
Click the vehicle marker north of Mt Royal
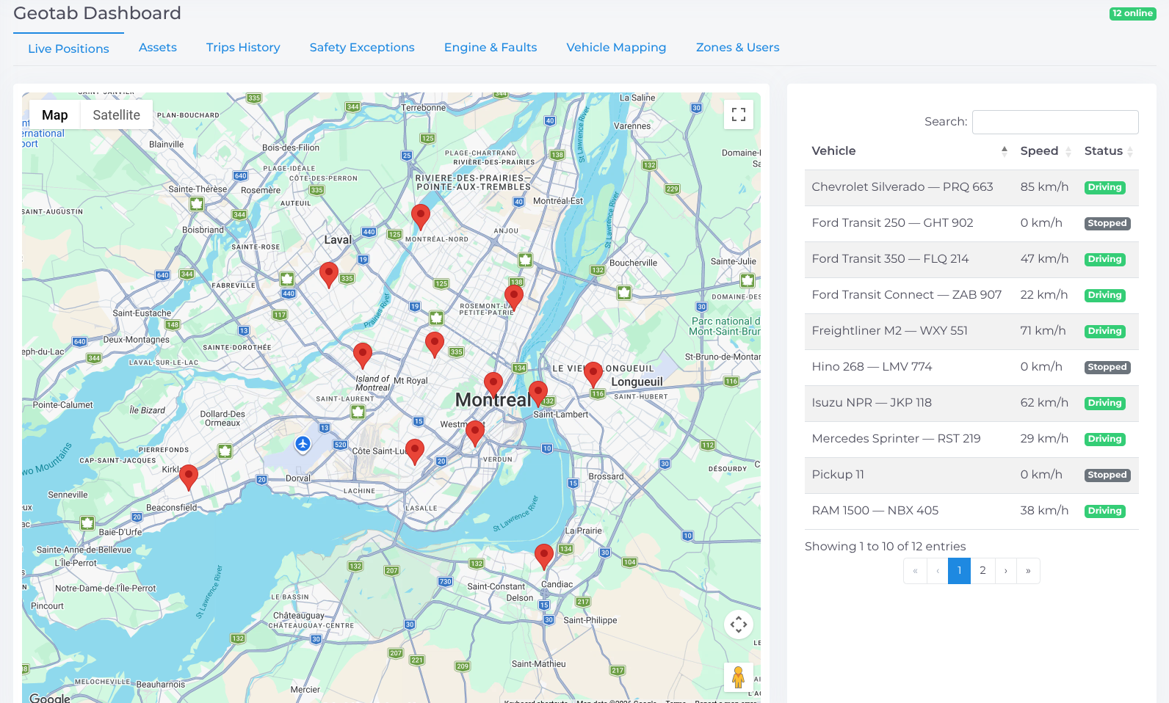(x=435, y=344)
